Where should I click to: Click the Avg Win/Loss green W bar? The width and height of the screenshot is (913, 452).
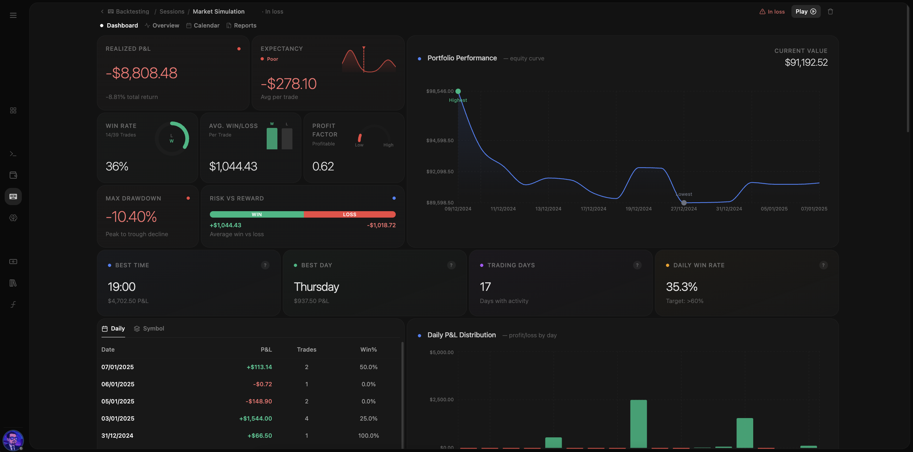coord(272,139)
